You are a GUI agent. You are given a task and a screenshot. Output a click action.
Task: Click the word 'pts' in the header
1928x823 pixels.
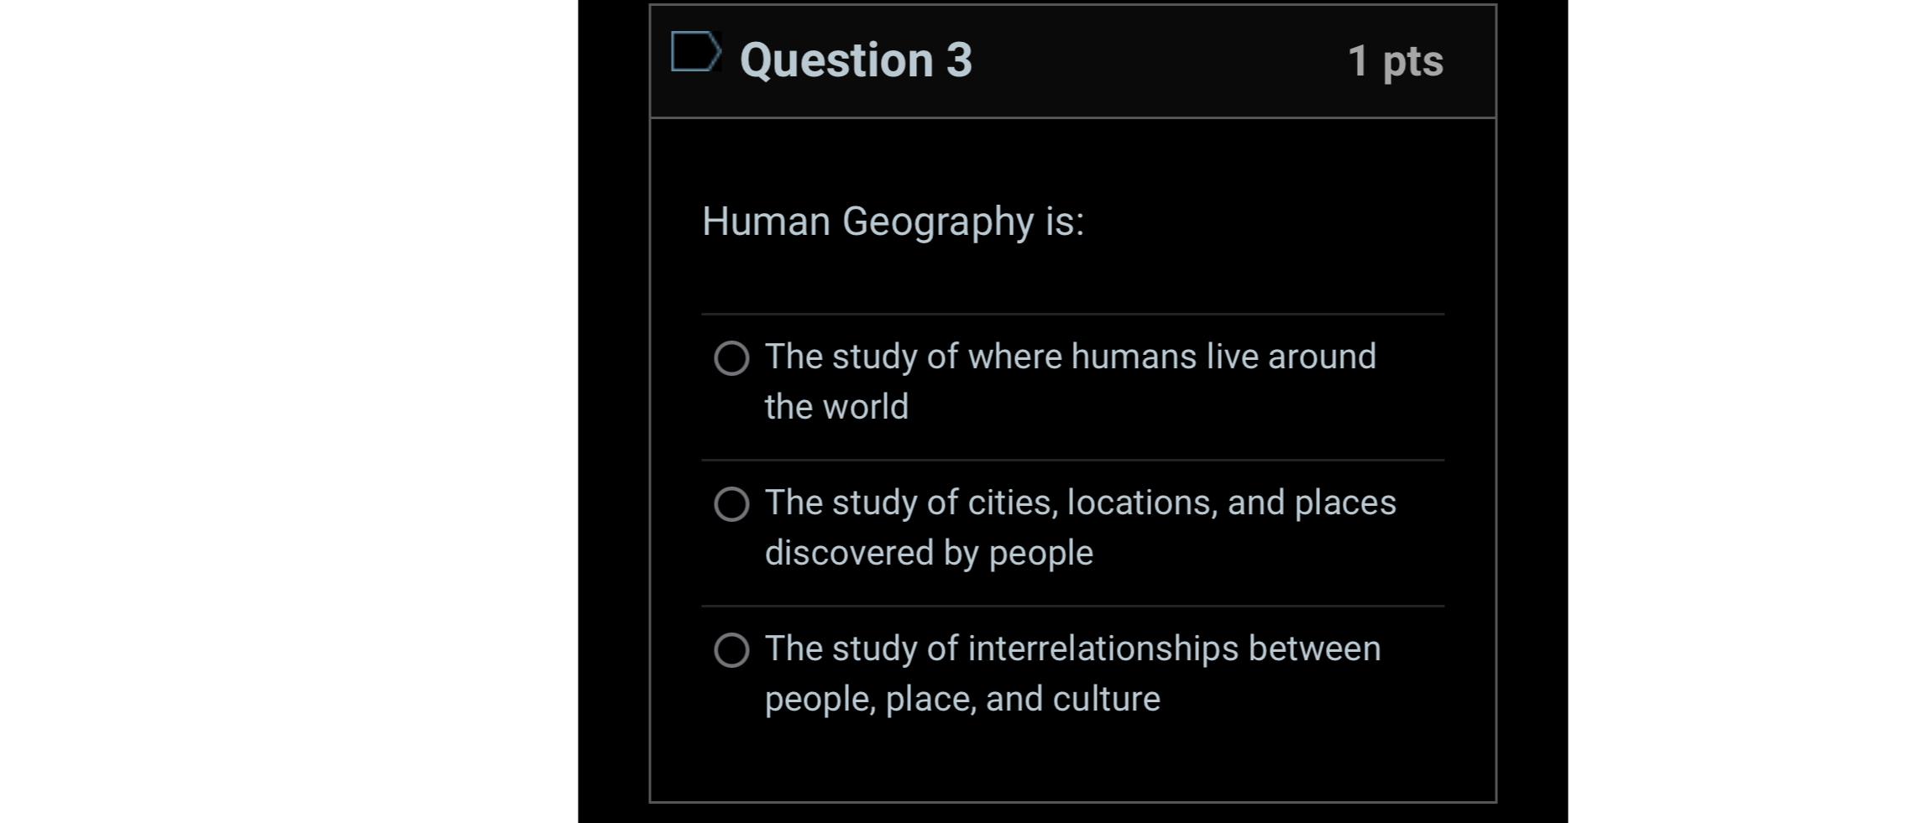[x=1413, y=62]
